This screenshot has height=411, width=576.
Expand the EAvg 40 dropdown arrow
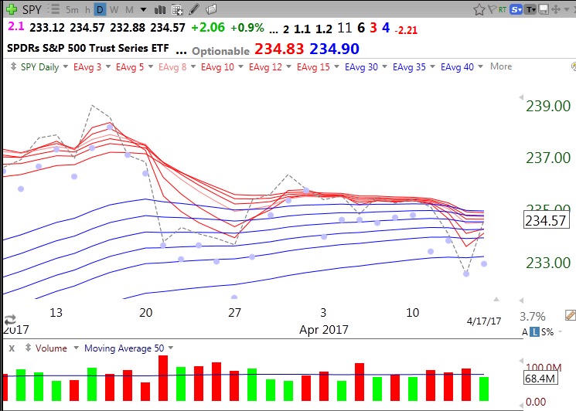point(480,66)
